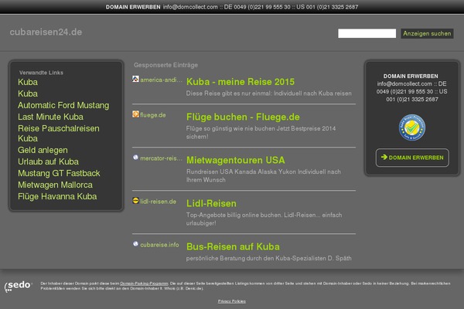Click 'Diese Reise gibt es nur einmal' description
464x309 pixels.
coord(268,93)
